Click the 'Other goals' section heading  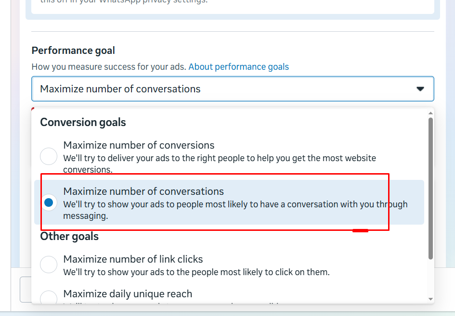click(69, 236)
